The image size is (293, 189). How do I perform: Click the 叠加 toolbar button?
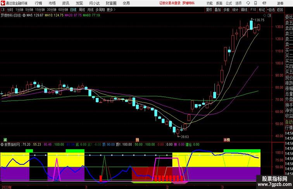pos(217,10)
